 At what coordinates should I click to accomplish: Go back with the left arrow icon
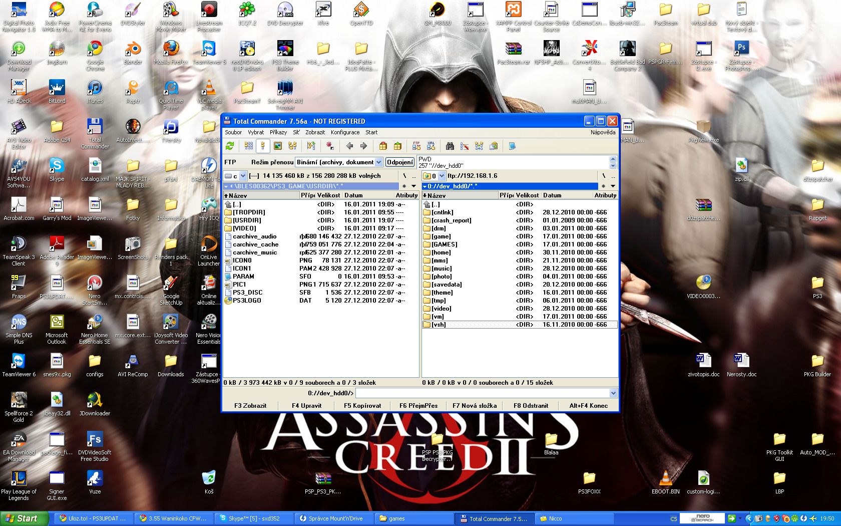pyautogui.click(x=349, y=146)
